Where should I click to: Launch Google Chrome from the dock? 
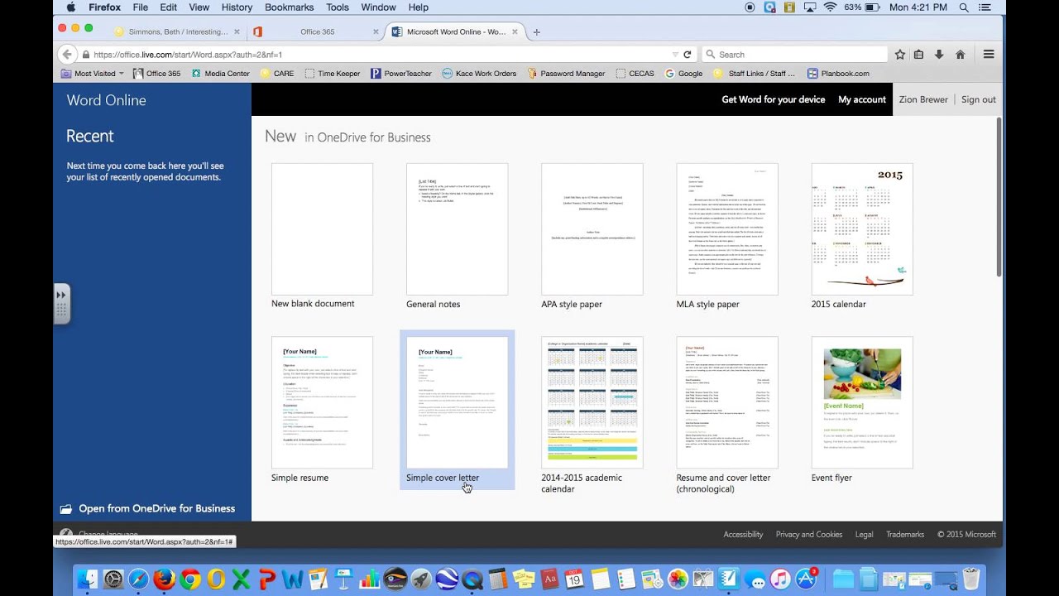click(x=190, y=579)
